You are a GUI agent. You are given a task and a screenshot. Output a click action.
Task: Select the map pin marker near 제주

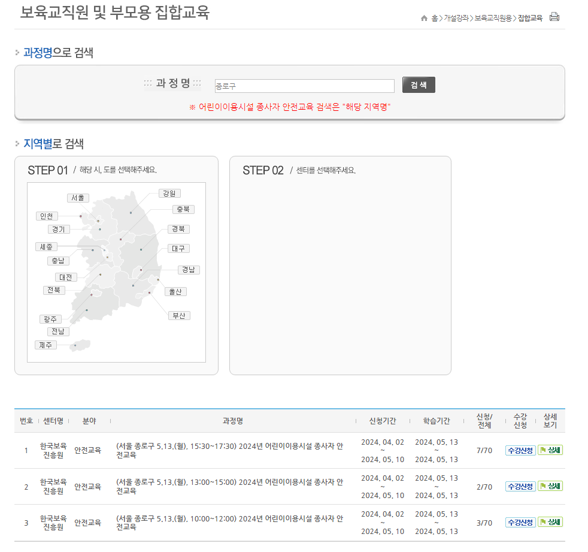(75, 345)
